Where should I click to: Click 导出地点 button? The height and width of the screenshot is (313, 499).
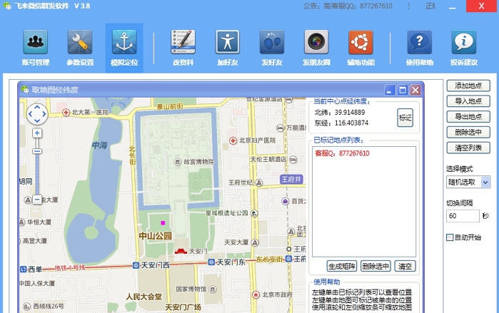pyautogui.click(x=468, y=117)
